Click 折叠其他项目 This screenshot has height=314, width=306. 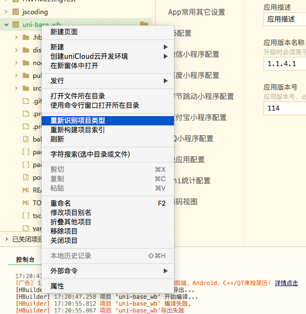click(108, 222)
